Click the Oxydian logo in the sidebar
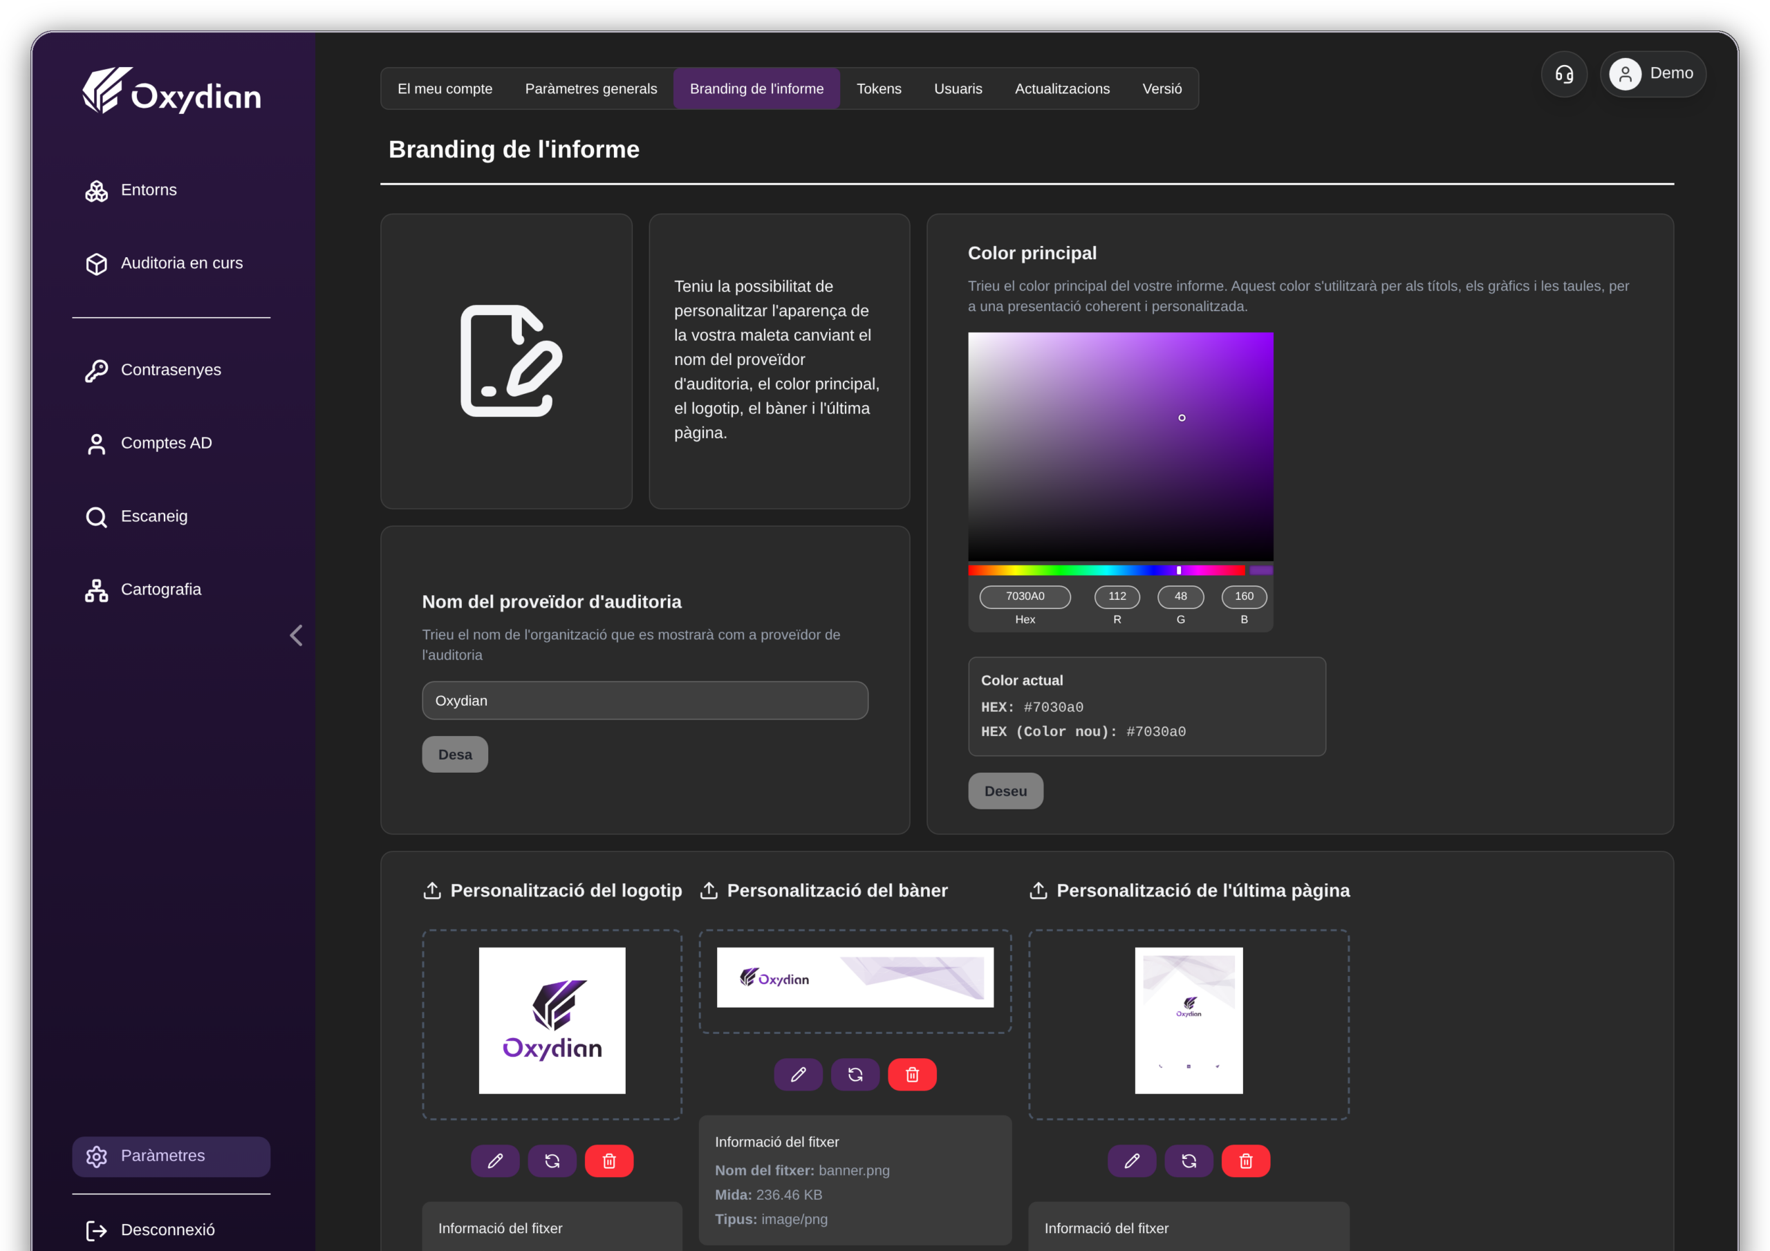 point(171,91)
